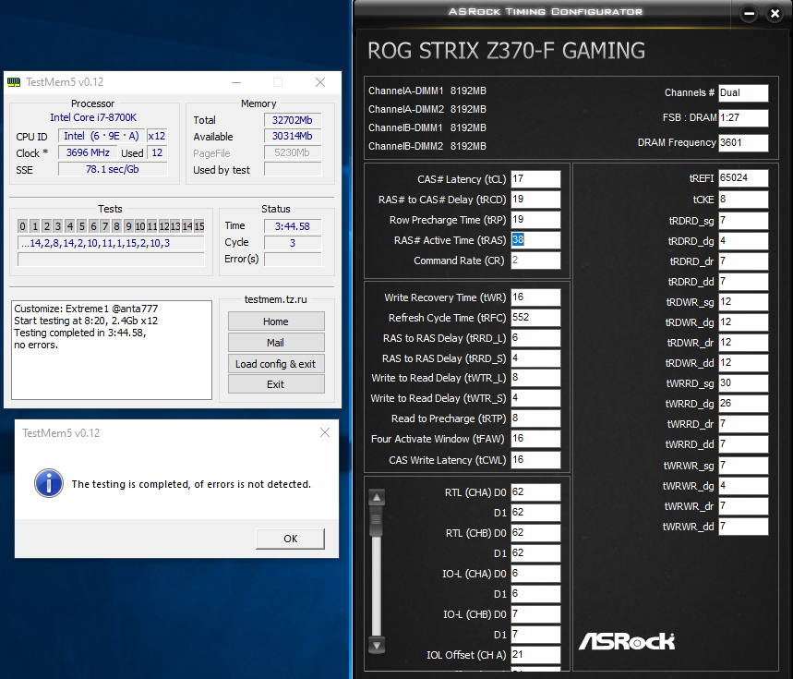Screen dimensions: 793x679
Task: Click the FSB : DRAM ratio field
Action: point(743,118)
